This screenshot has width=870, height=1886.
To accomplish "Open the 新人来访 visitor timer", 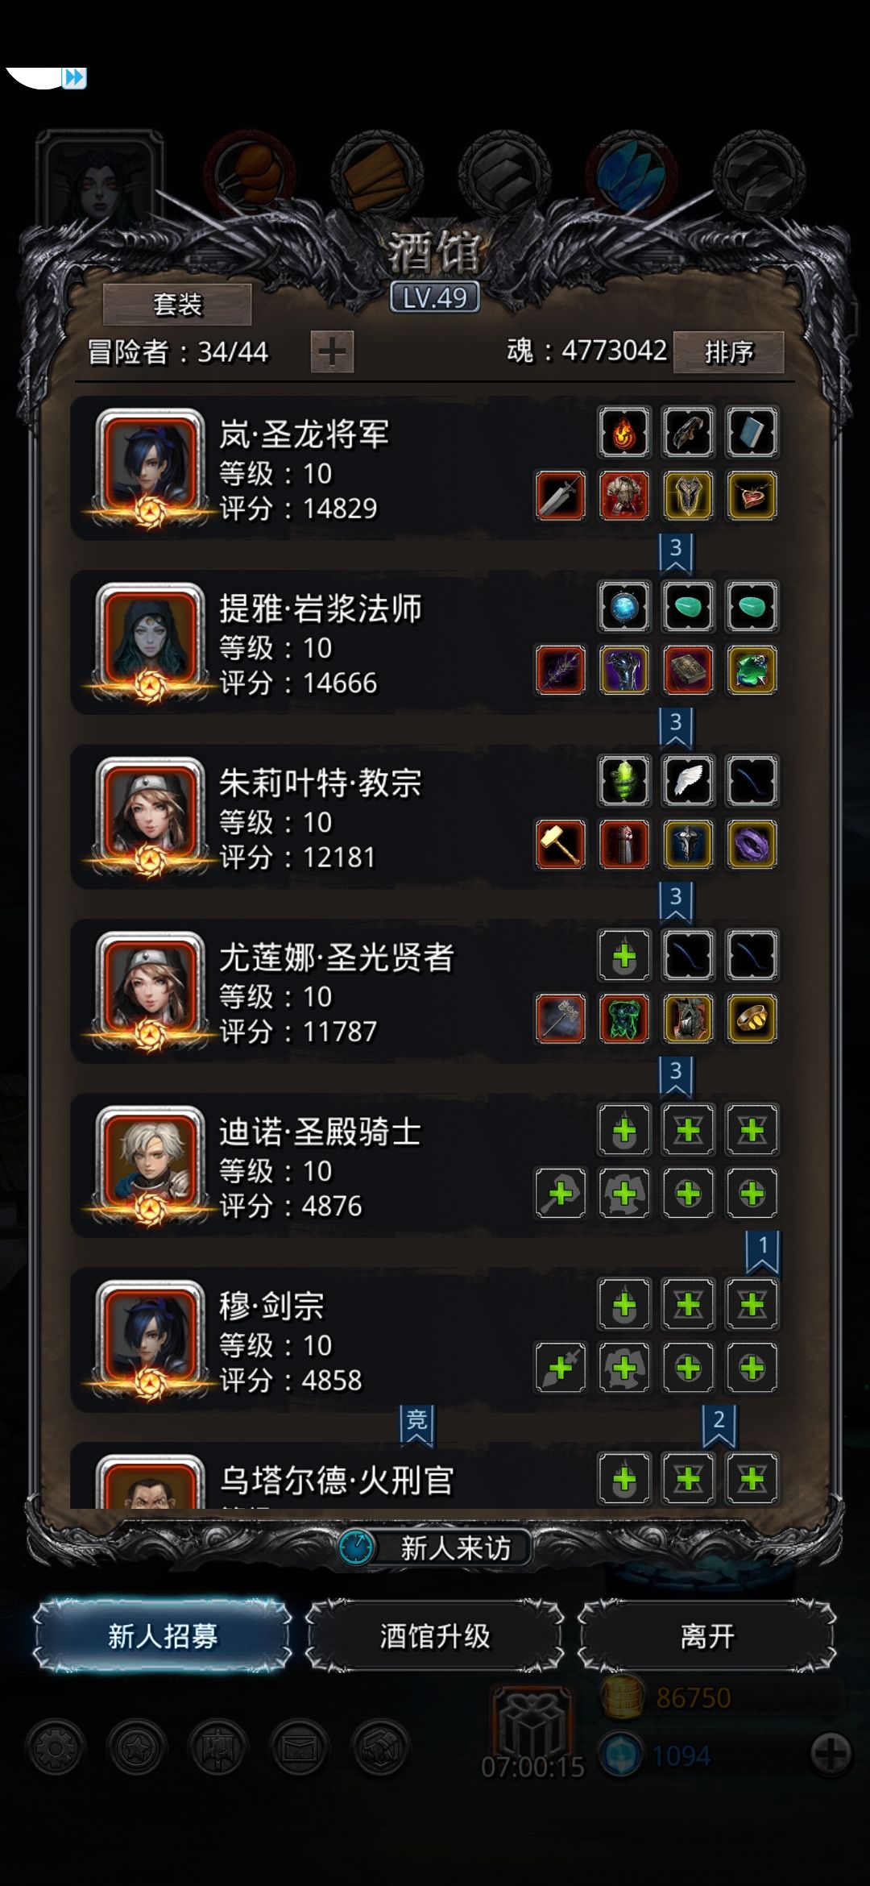I will click(435, 1547).
